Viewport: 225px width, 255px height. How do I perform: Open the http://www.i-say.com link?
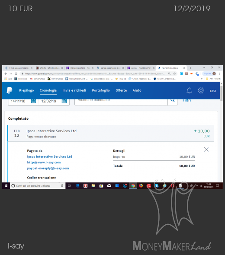click(x=44, y=163)
